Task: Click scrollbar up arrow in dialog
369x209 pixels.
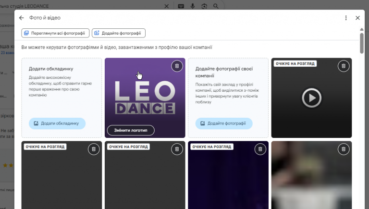Action: point(362,29)
